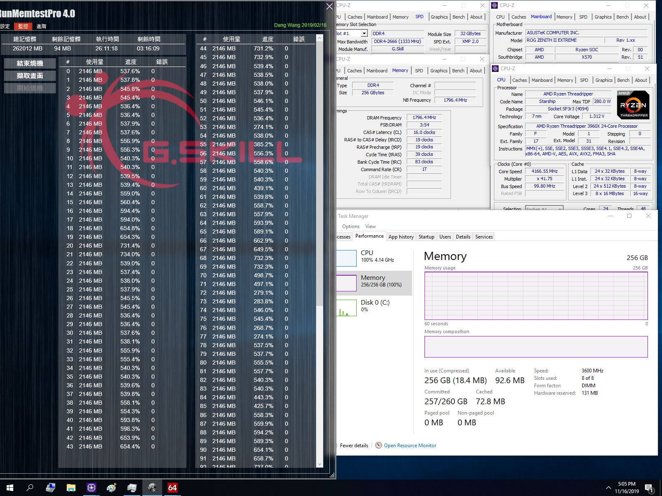Open Windows Search from the taskbar
The height and width of the screenshot is (496, 662).
[x=30, y=488]
